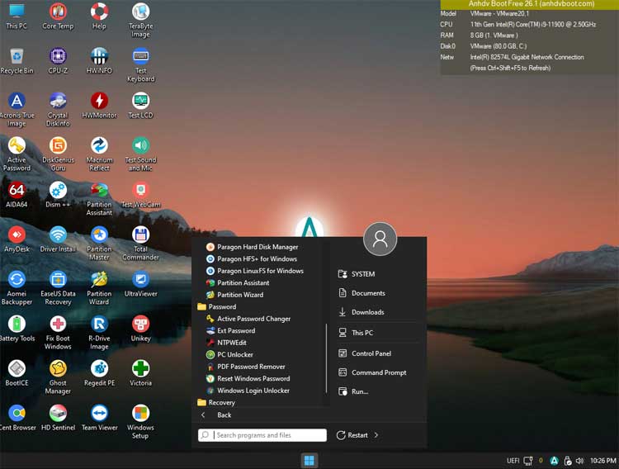Image resolution: width=619 pixels, height=469 pixels.
Task: Select the Windows Setup icon
Action: pyautogui.click(x=140, y=422)
